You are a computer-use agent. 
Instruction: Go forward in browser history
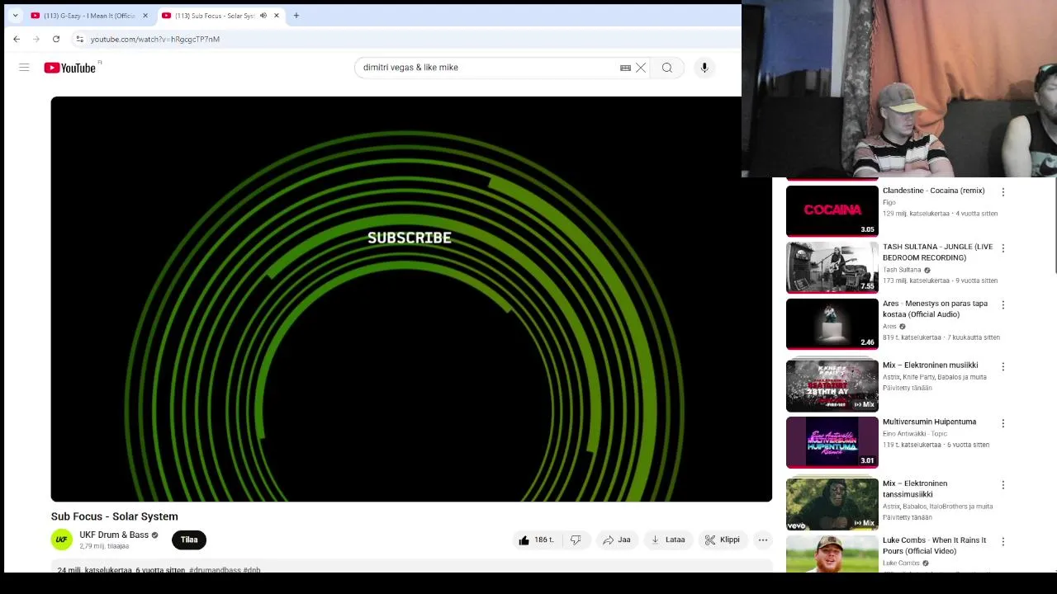(36, 39)
